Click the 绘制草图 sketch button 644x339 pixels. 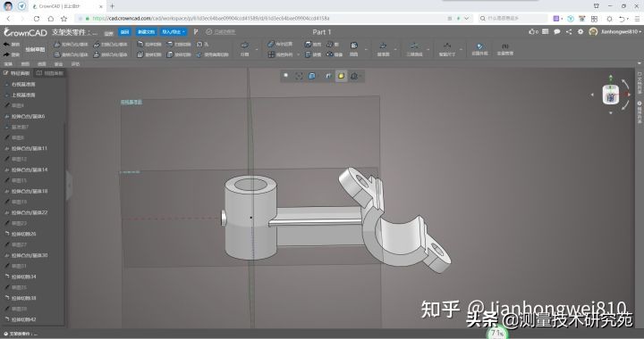pyautogui.click(x=35, y=50)
